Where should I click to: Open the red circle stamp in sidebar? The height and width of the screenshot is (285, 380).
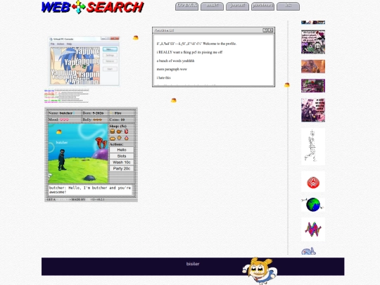[313, 182]
